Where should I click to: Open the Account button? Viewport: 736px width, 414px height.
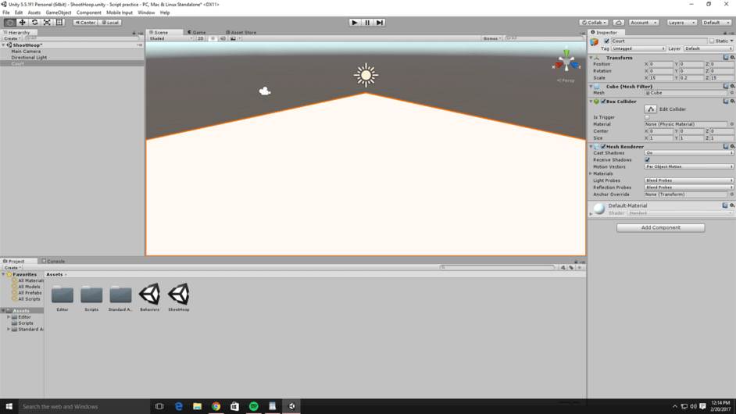point(643,23)
